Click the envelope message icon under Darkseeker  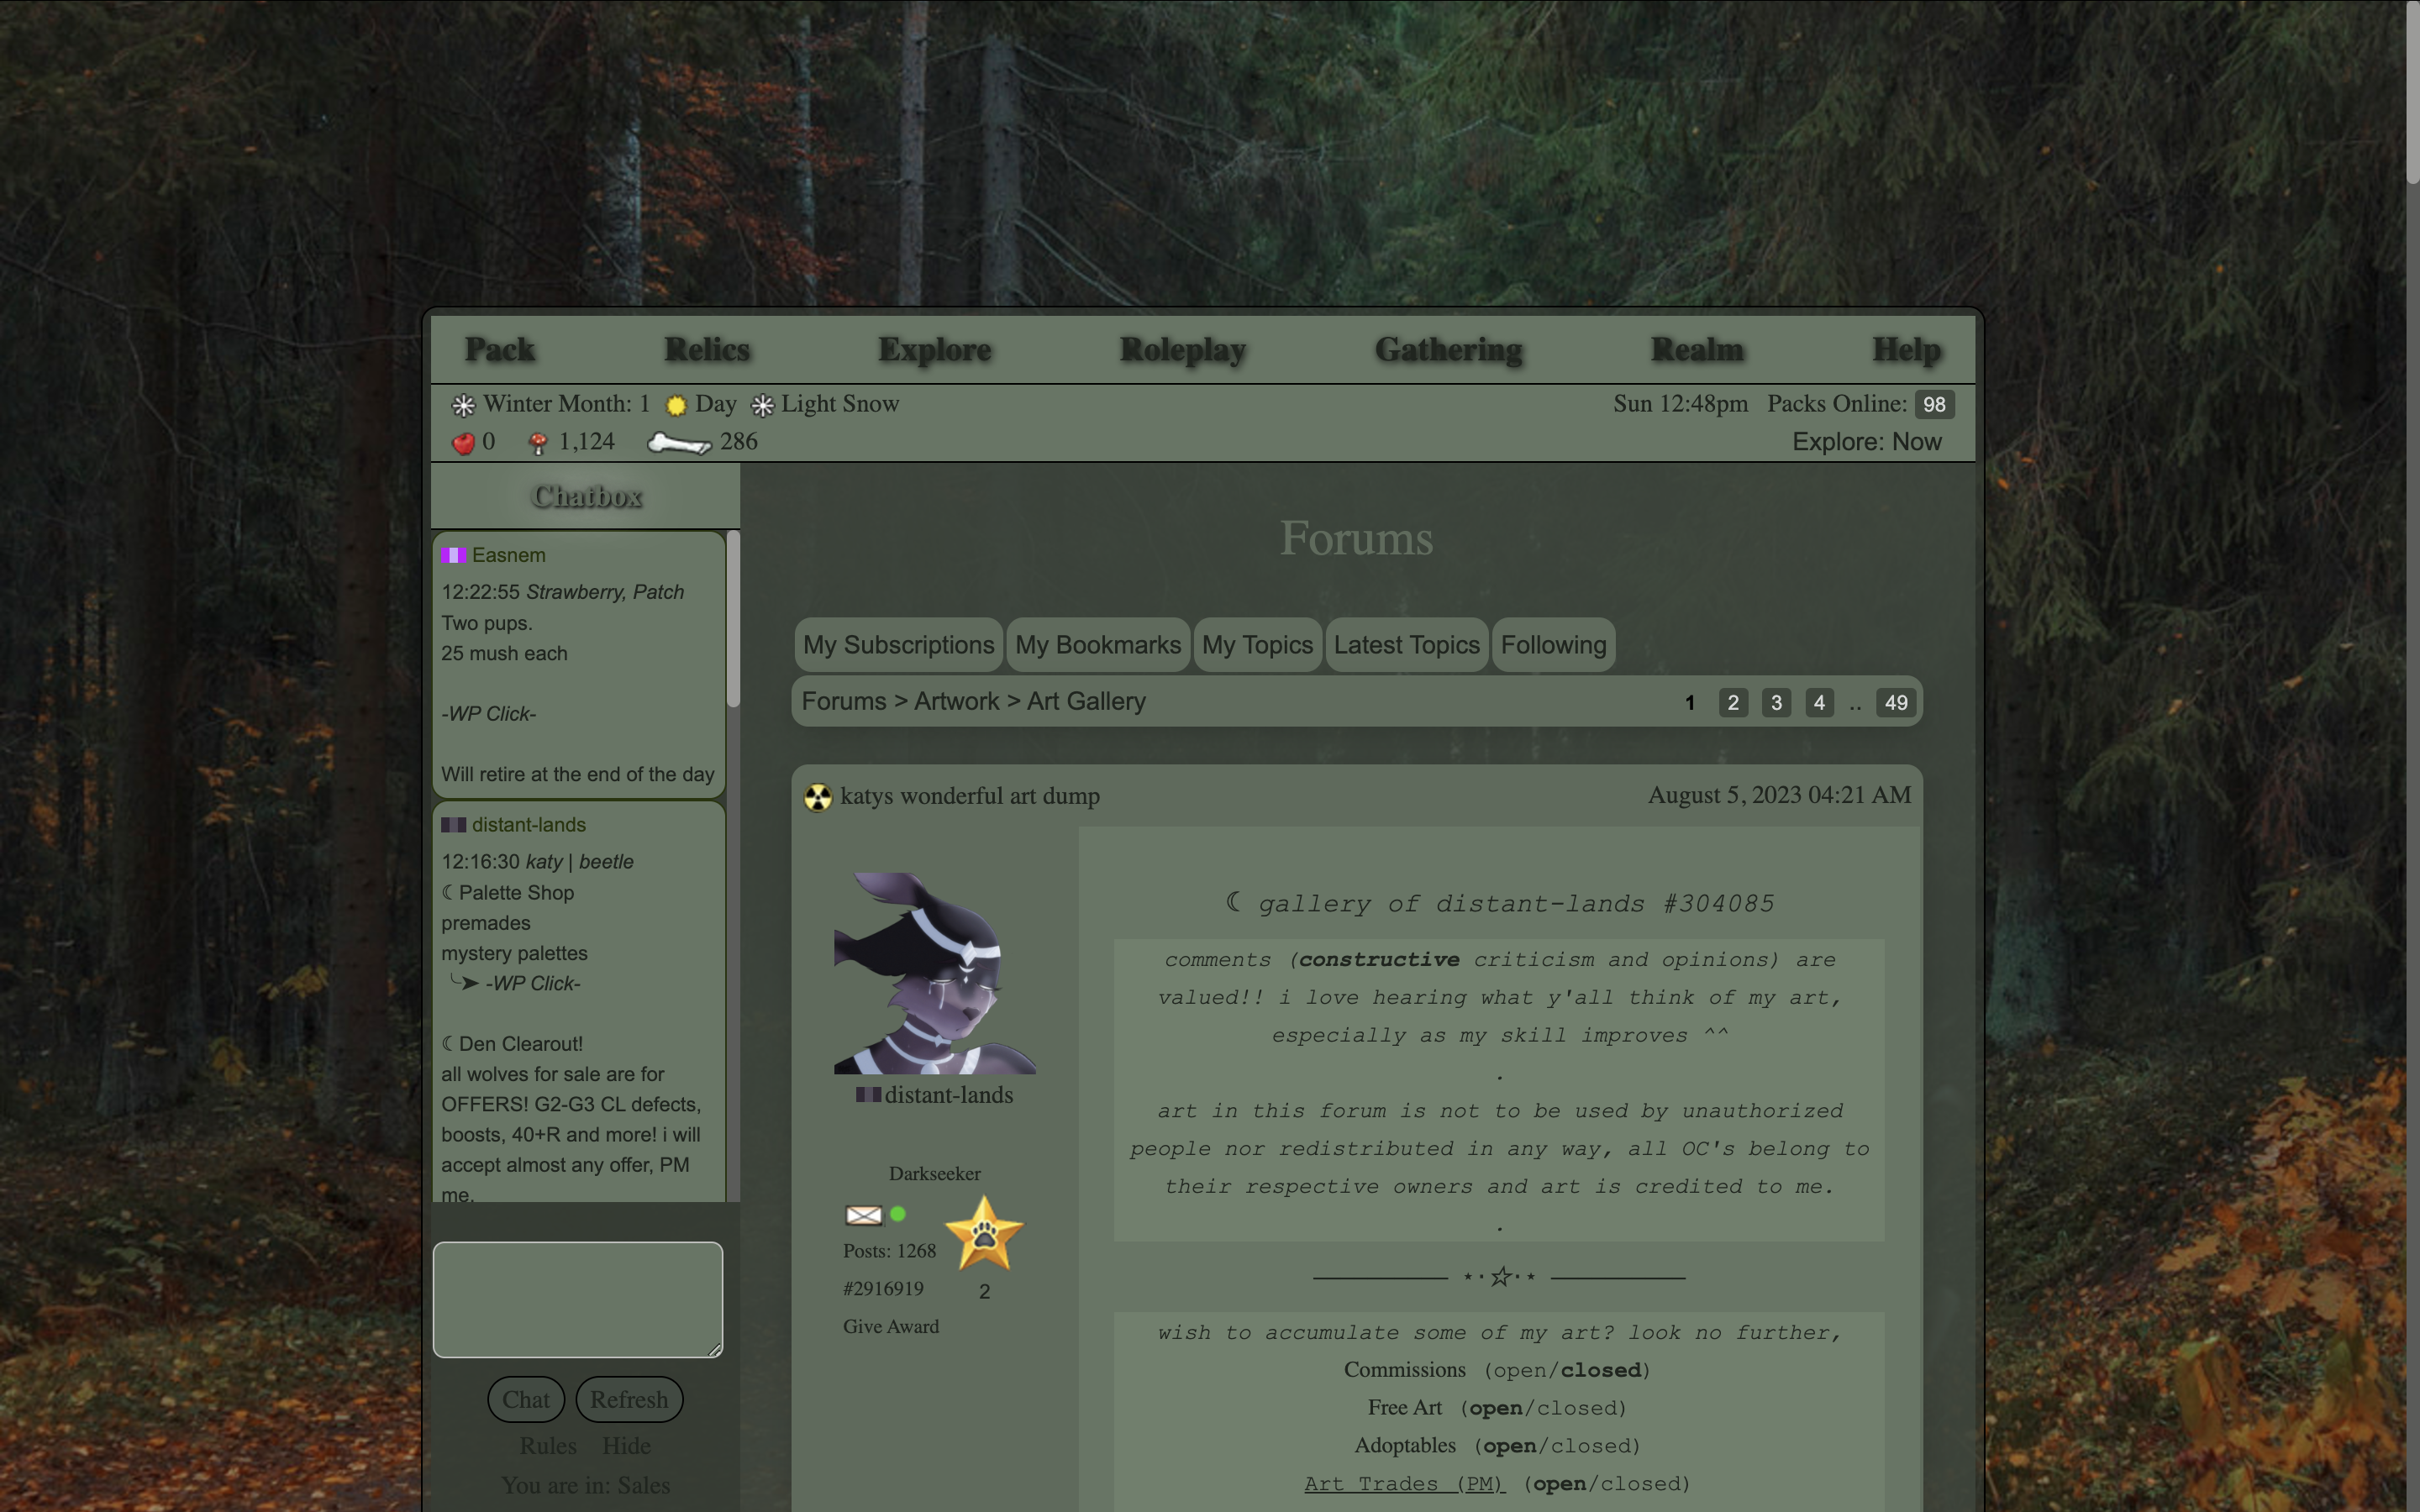click(x=863, y=1215)
